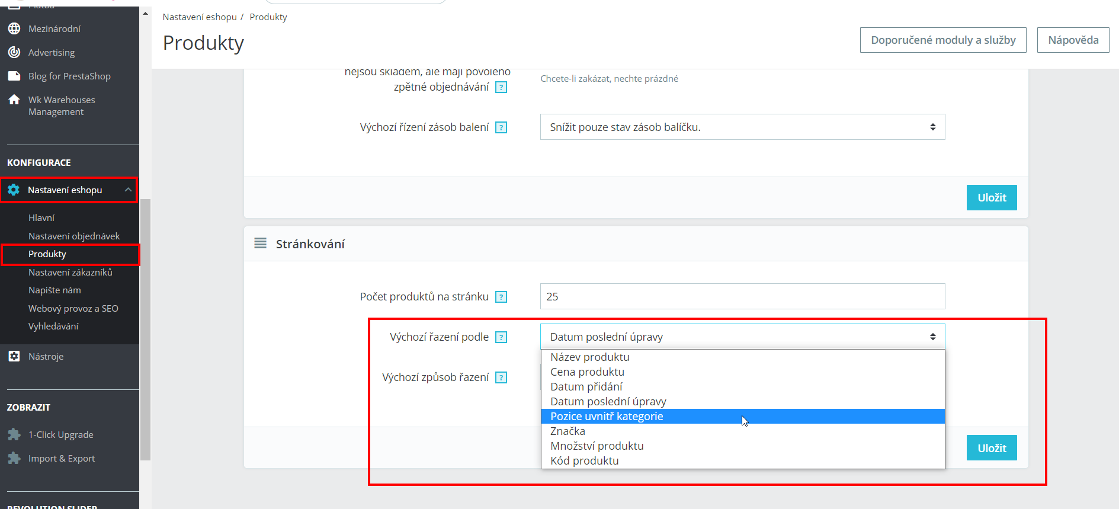Select Název produktu sorting option
The height and width of the screenshot is (509, 1119).
(x=743, y=357)
